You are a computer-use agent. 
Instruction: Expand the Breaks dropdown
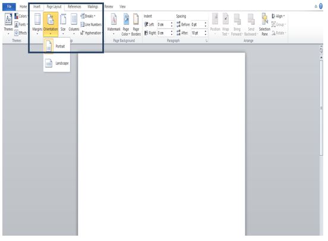click(89, 16)
